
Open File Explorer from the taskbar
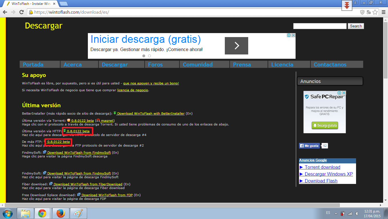pyautogui.click(x=25, y=213)
